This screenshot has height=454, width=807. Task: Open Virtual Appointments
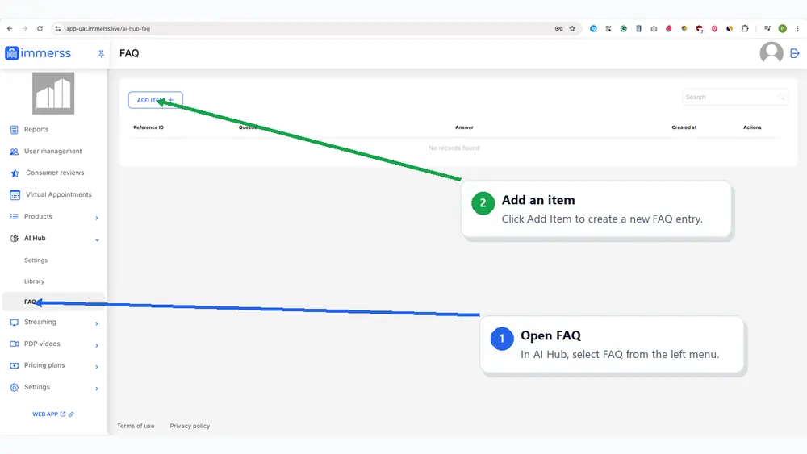[x=59, y=194]
